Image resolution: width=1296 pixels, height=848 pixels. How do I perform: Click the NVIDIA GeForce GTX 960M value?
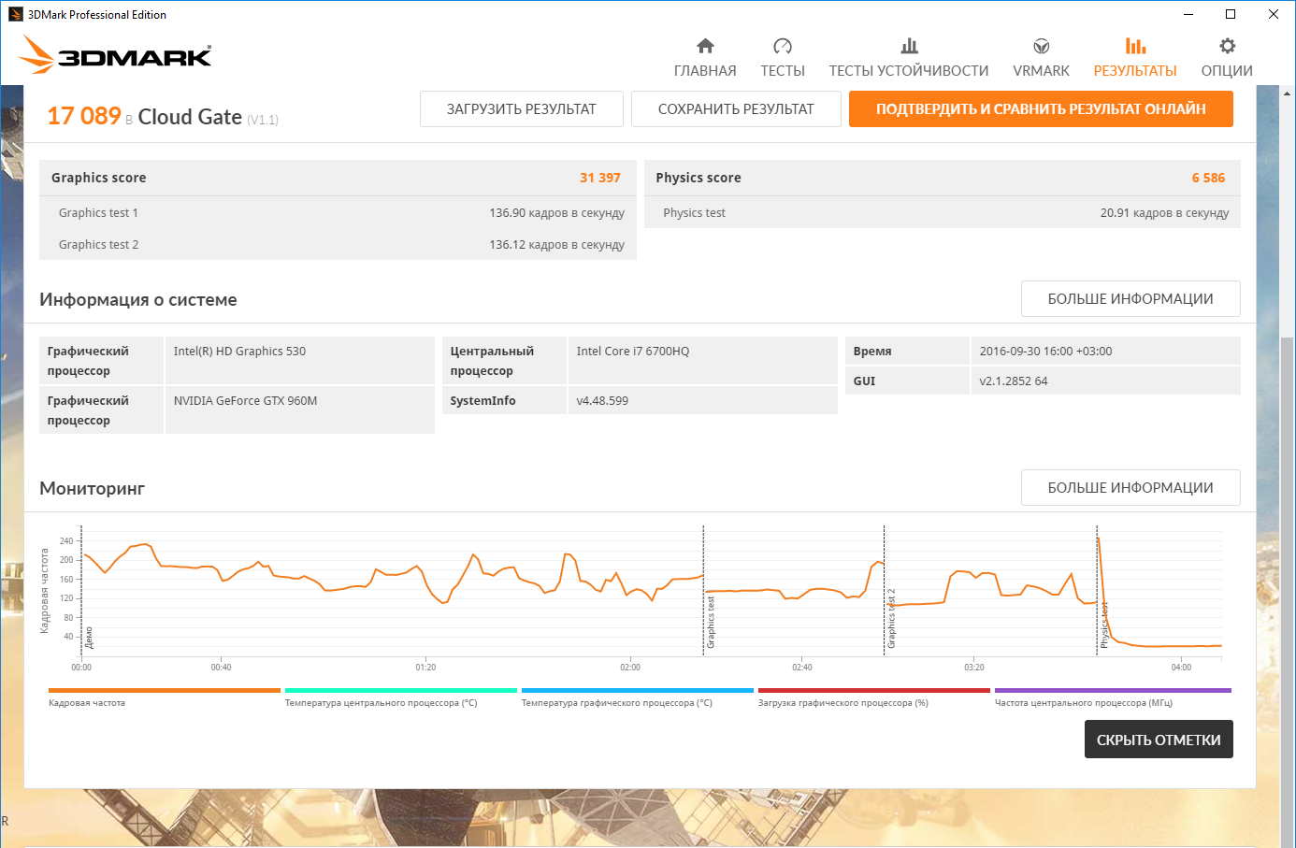(245, 401)
